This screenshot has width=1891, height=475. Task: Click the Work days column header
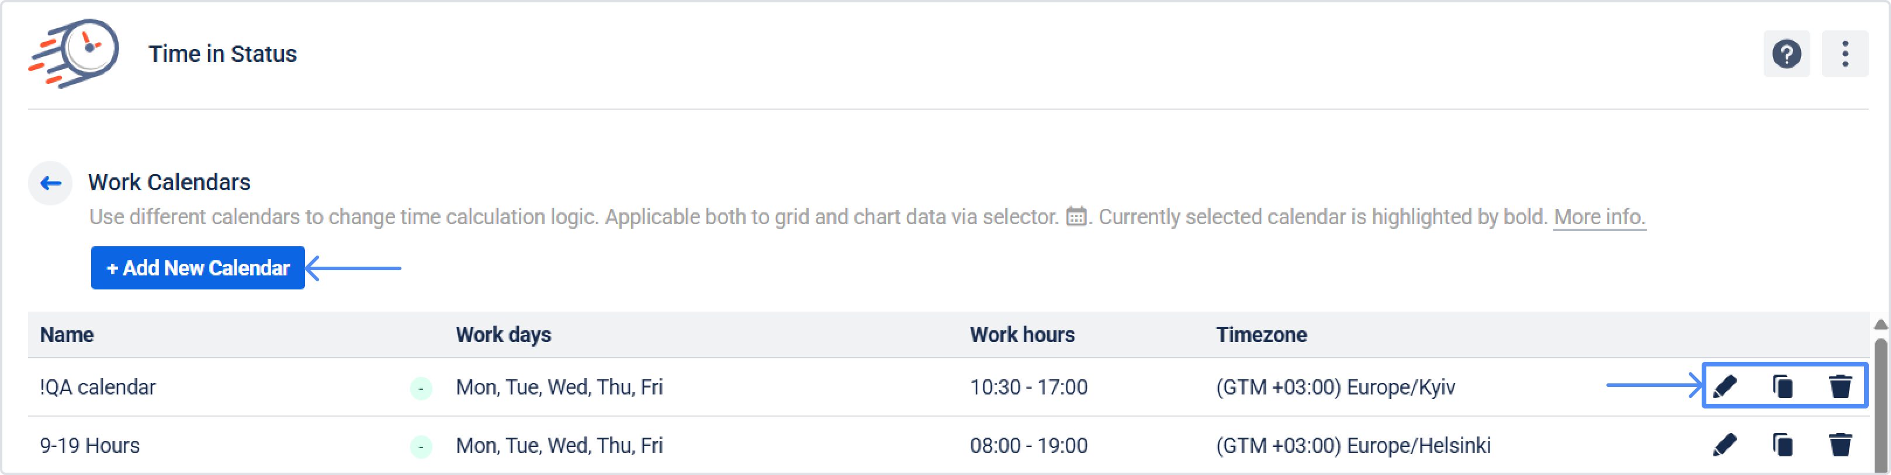(x=503, y=335)
